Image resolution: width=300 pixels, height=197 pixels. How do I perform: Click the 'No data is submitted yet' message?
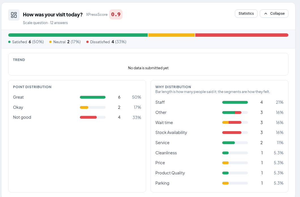coord(148,68)
